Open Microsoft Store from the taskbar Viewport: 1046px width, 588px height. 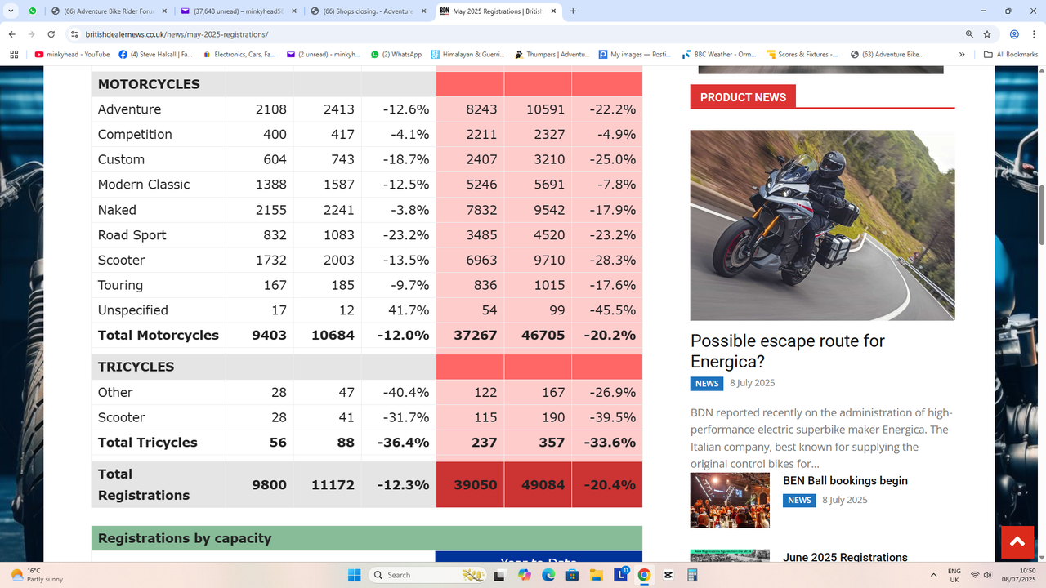(572, 575)
